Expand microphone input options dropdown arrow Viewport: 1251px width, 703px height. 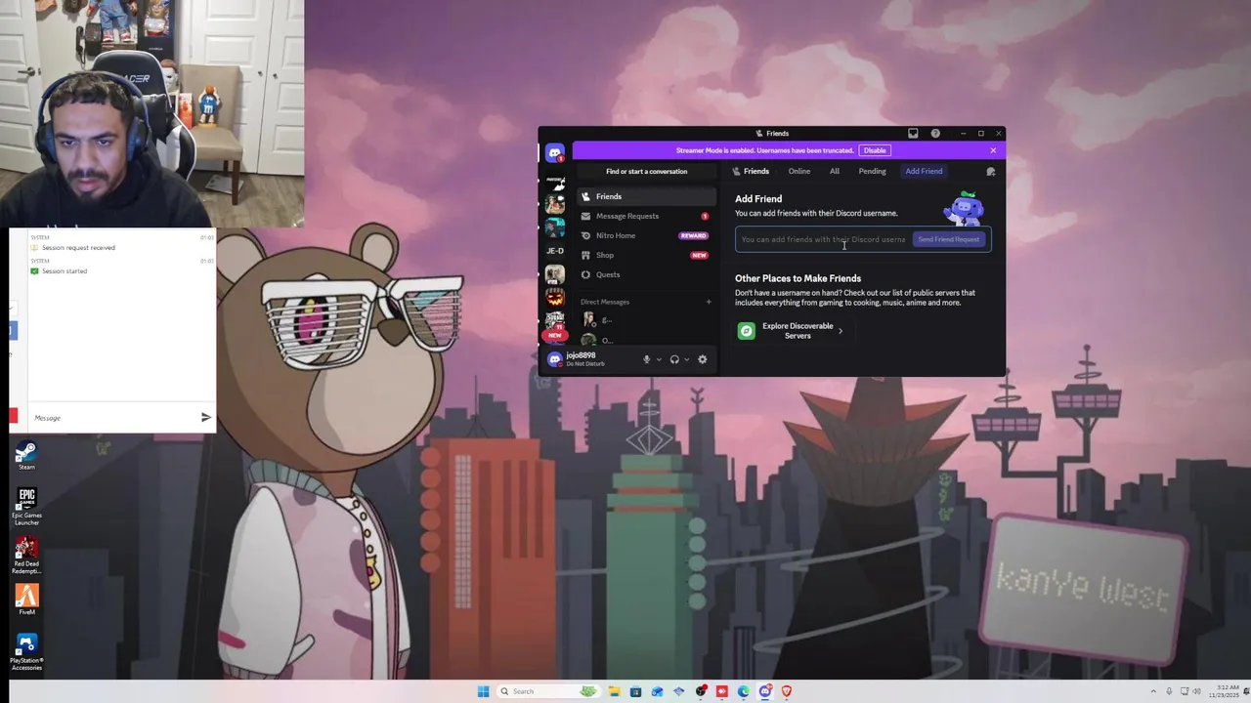pyautogui.click(x=659, y=359)
